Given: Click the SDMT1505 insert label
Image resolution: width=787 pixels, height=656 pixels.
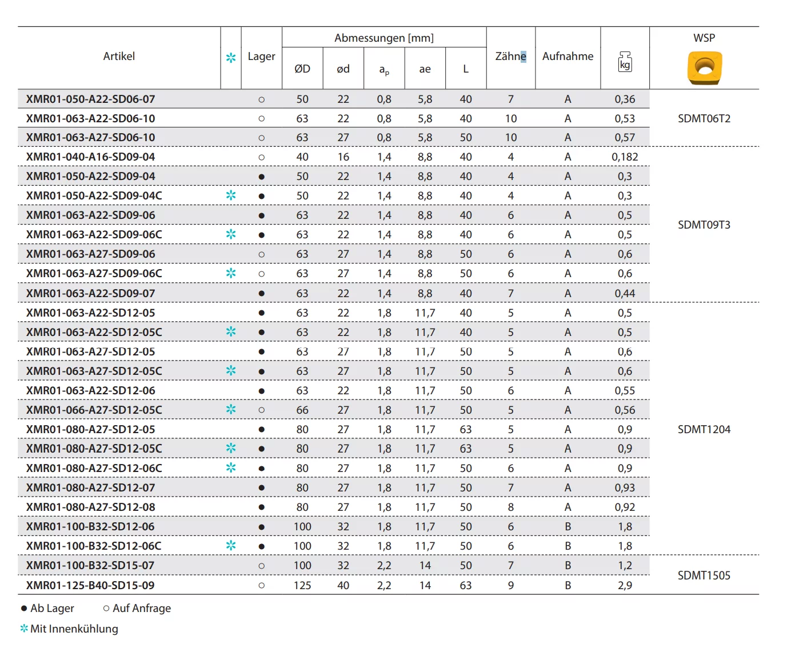Looking at the screenshot, I should pyautogui.click(x=704, y=576).
